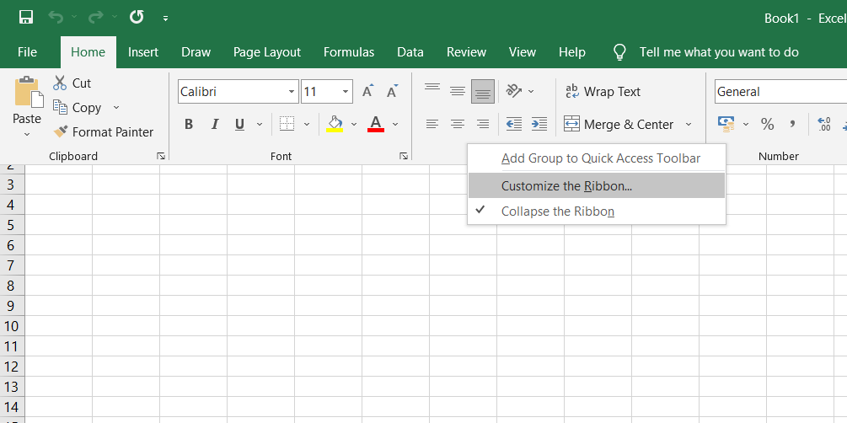Image resolution: width=847 pixels, height=423 pixels.
Task: Click the Wrap Text button
Action: 603,92
